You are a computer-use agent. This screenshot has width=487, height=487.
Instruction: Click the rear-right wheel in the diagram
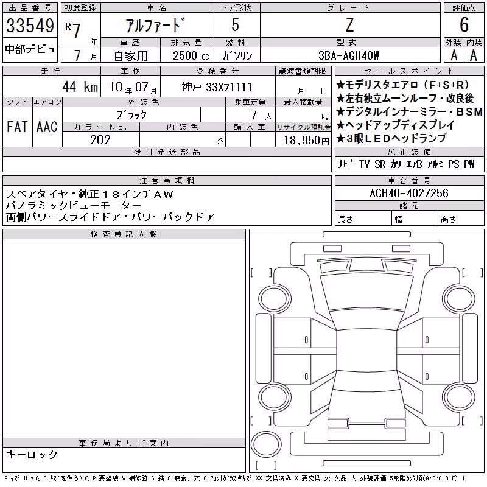coord(459,397)
